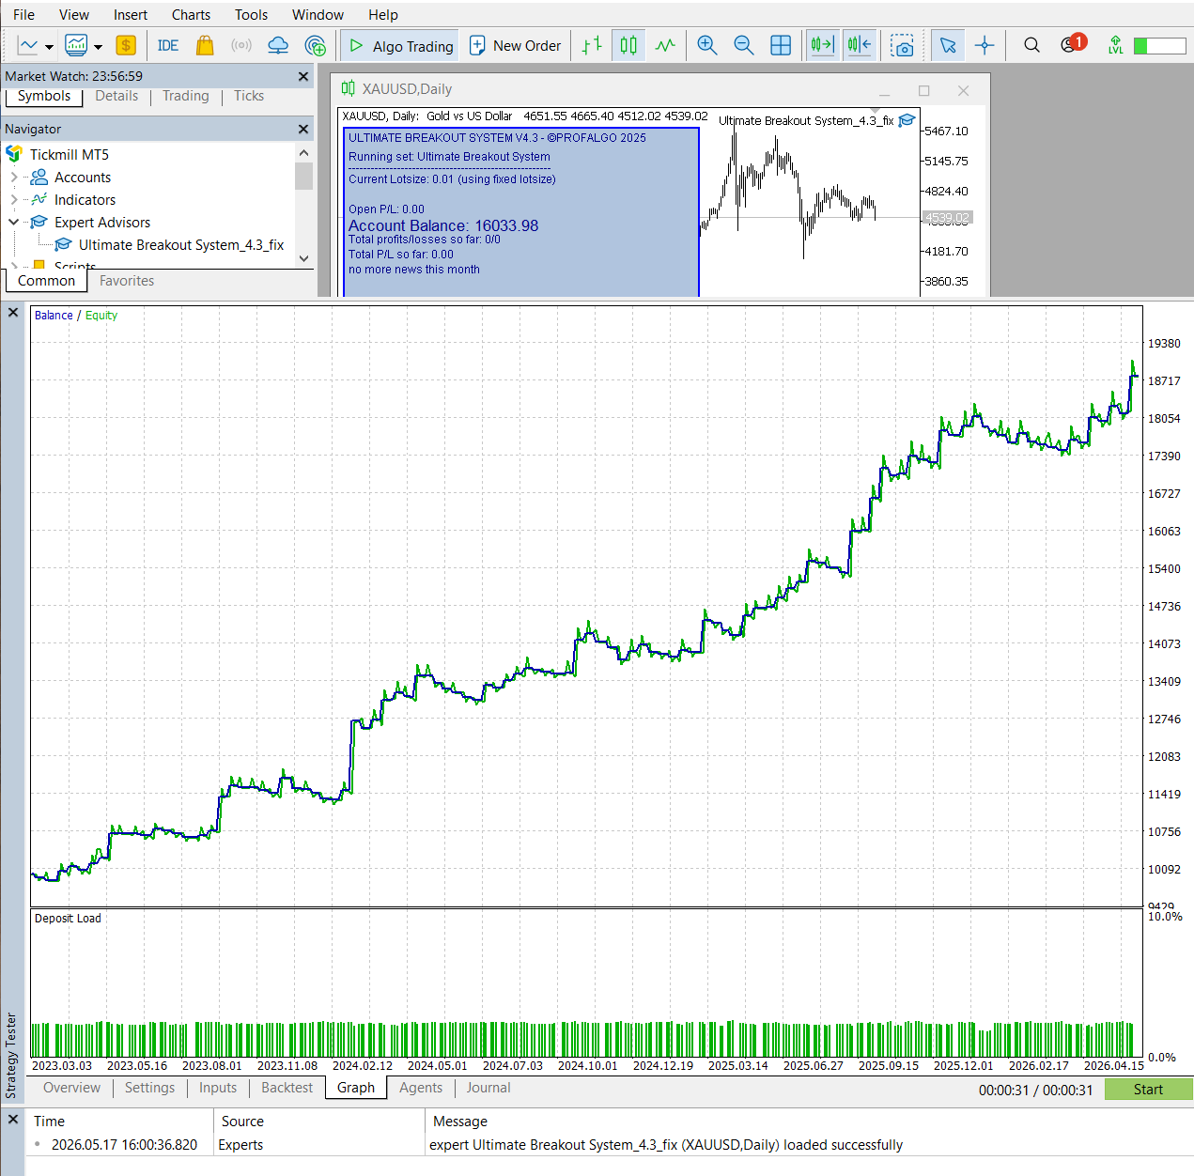Open the VPS cloud hosting icon
Viewport: 1194px width, 1176px height.
coord(278,45)
